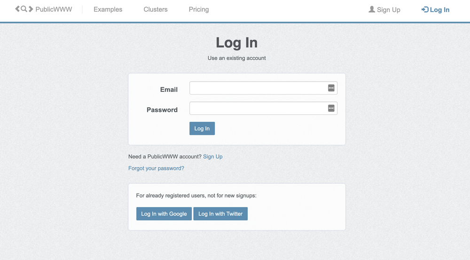Open password manager icon in Email field
The height and width of the screenshot is (260, 470).
(331, 88)
